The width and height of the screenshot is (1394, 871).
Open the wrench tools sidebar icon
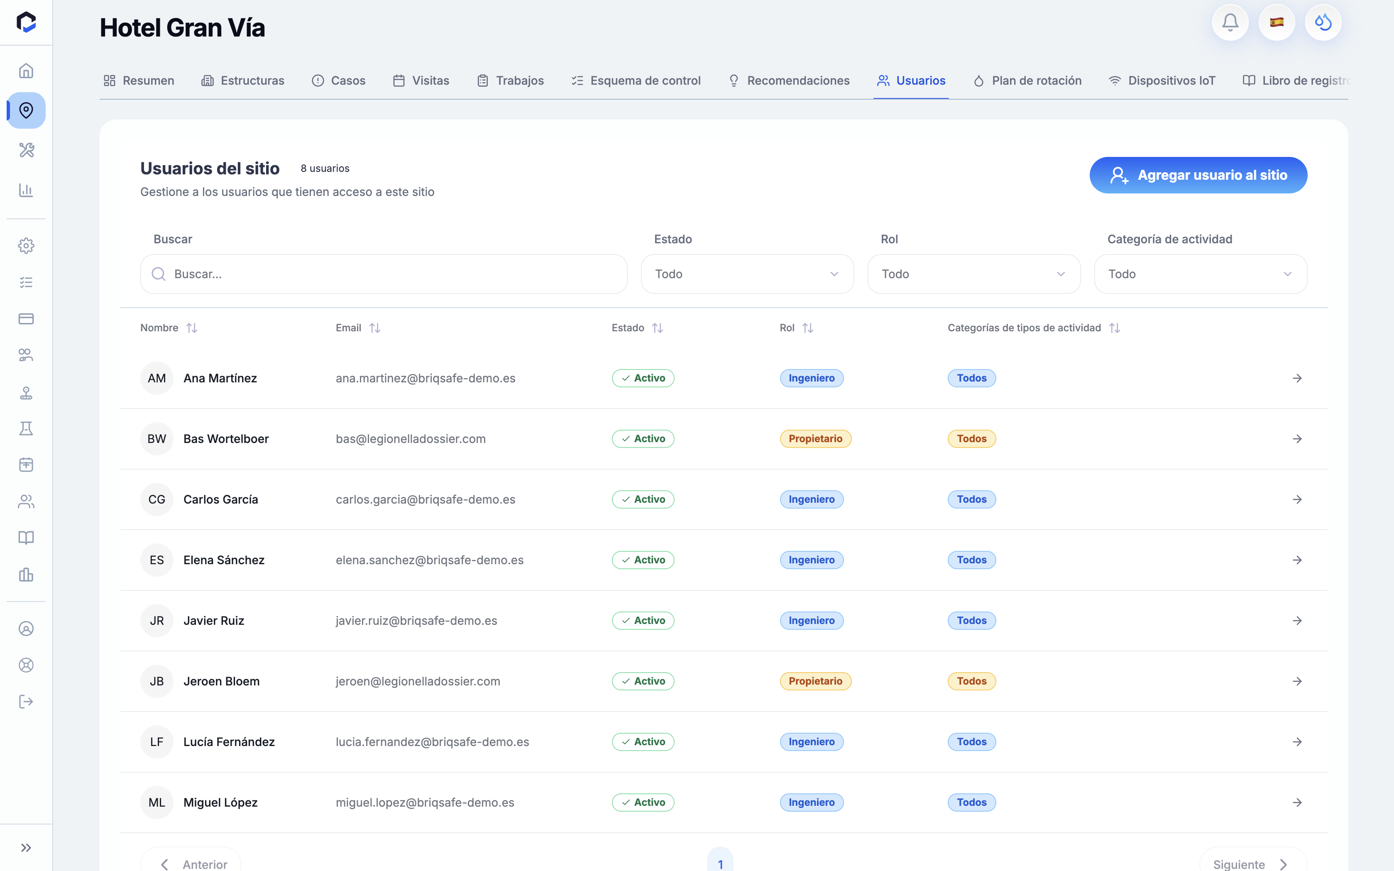tap(26, 150)
